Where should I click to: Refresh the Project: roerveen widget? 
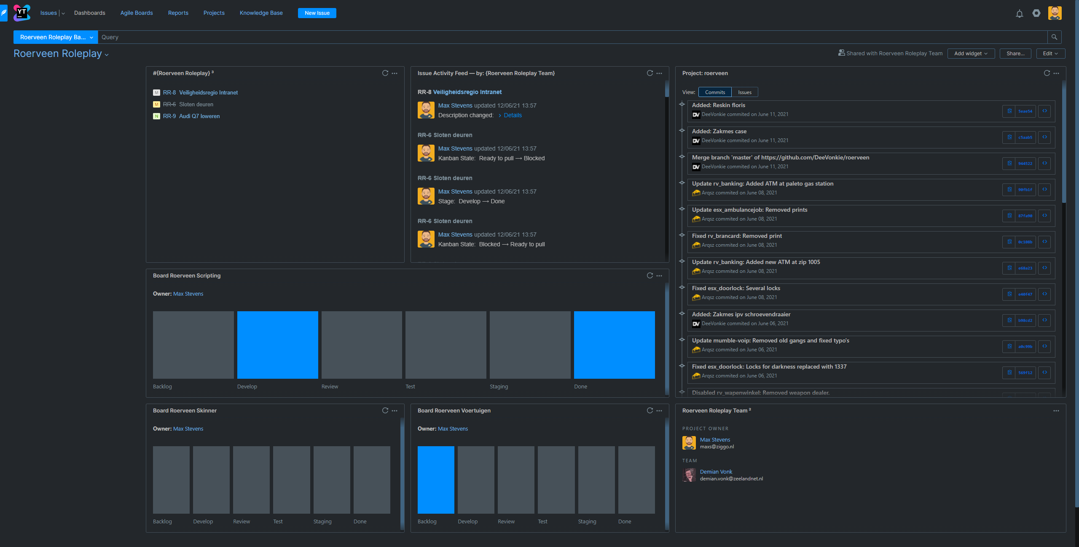[1047, 73]
